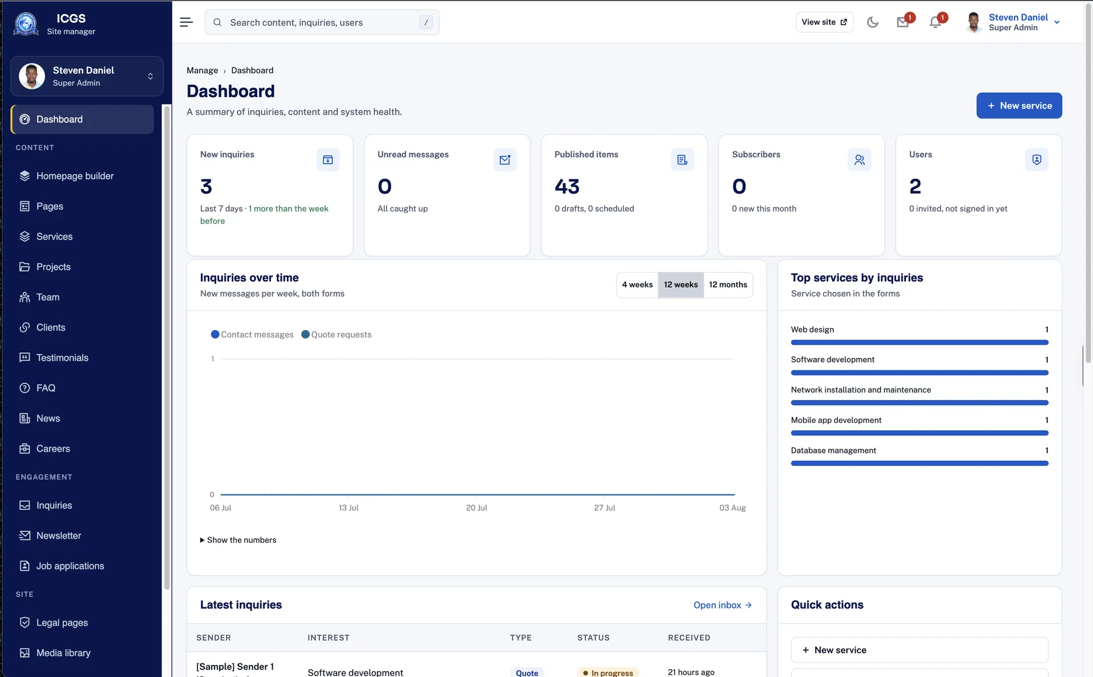Expand the Steven Daniel sidebar account switcher
The image size is (1093, 677).
(x=87, y=76)
